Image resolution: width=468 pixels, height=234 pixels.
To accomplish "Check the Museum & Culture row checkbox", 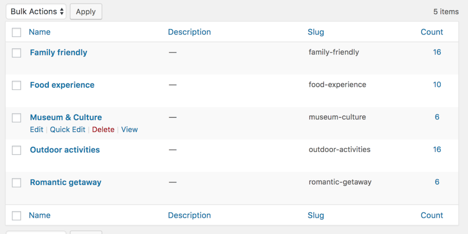I will coord(16,117).
